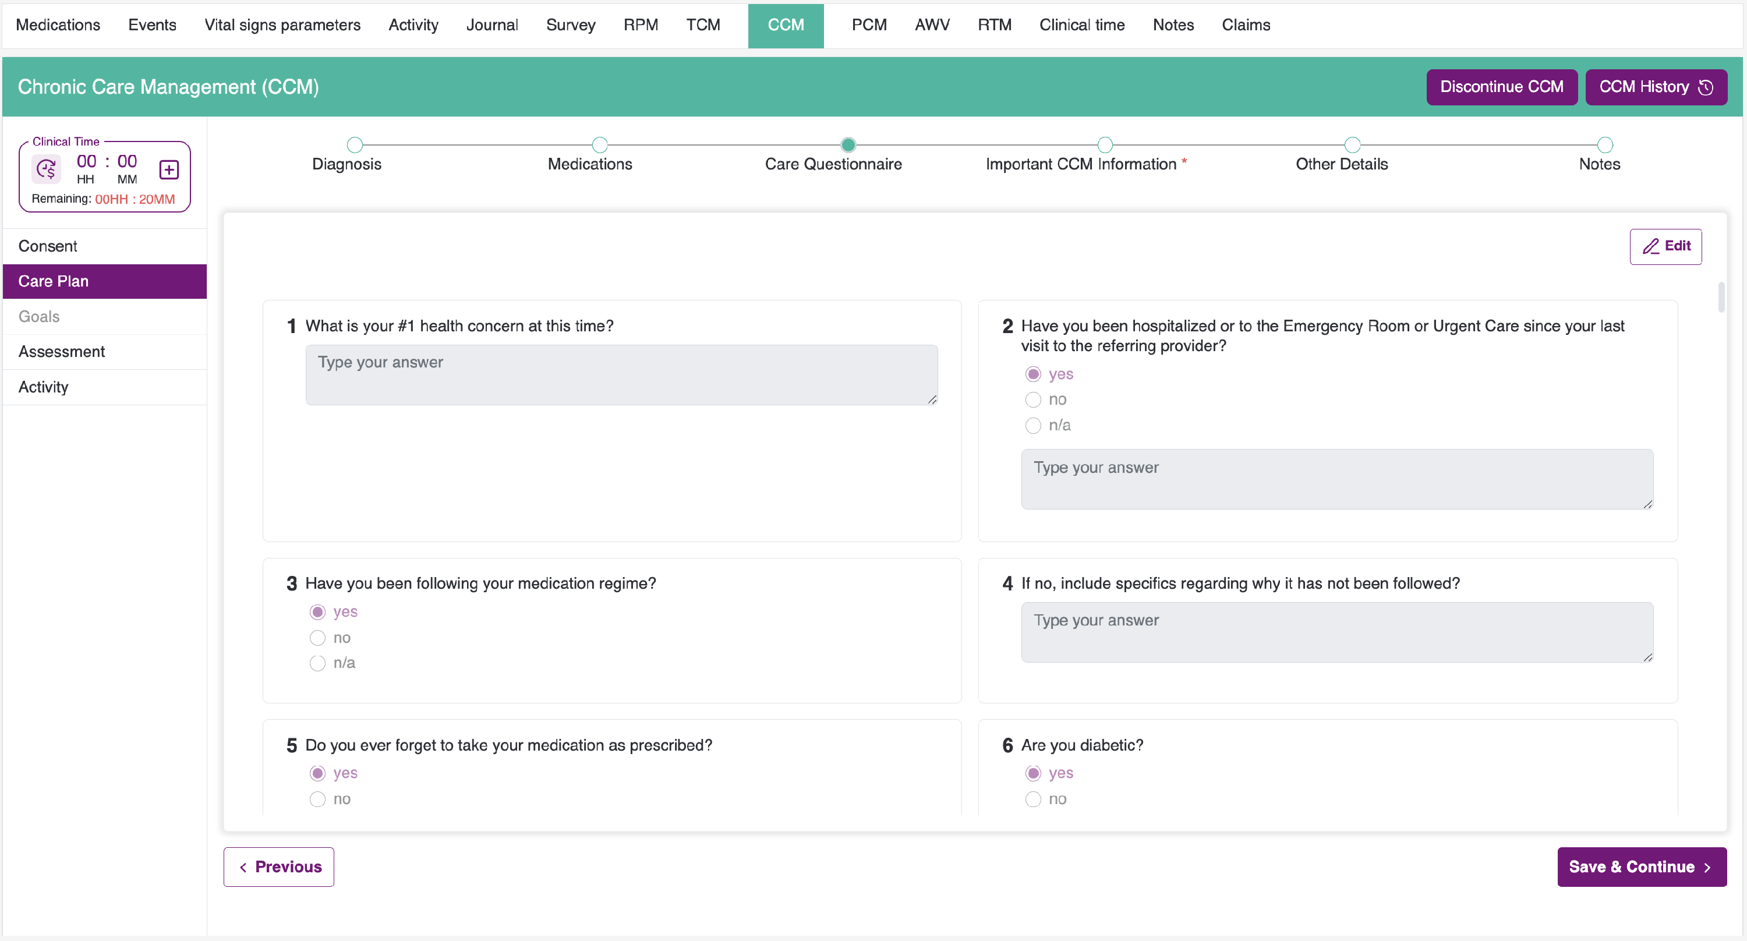Go back with the Previous chevron button
The height and width of the screenshot is (941, 1747).
(279, 866)
